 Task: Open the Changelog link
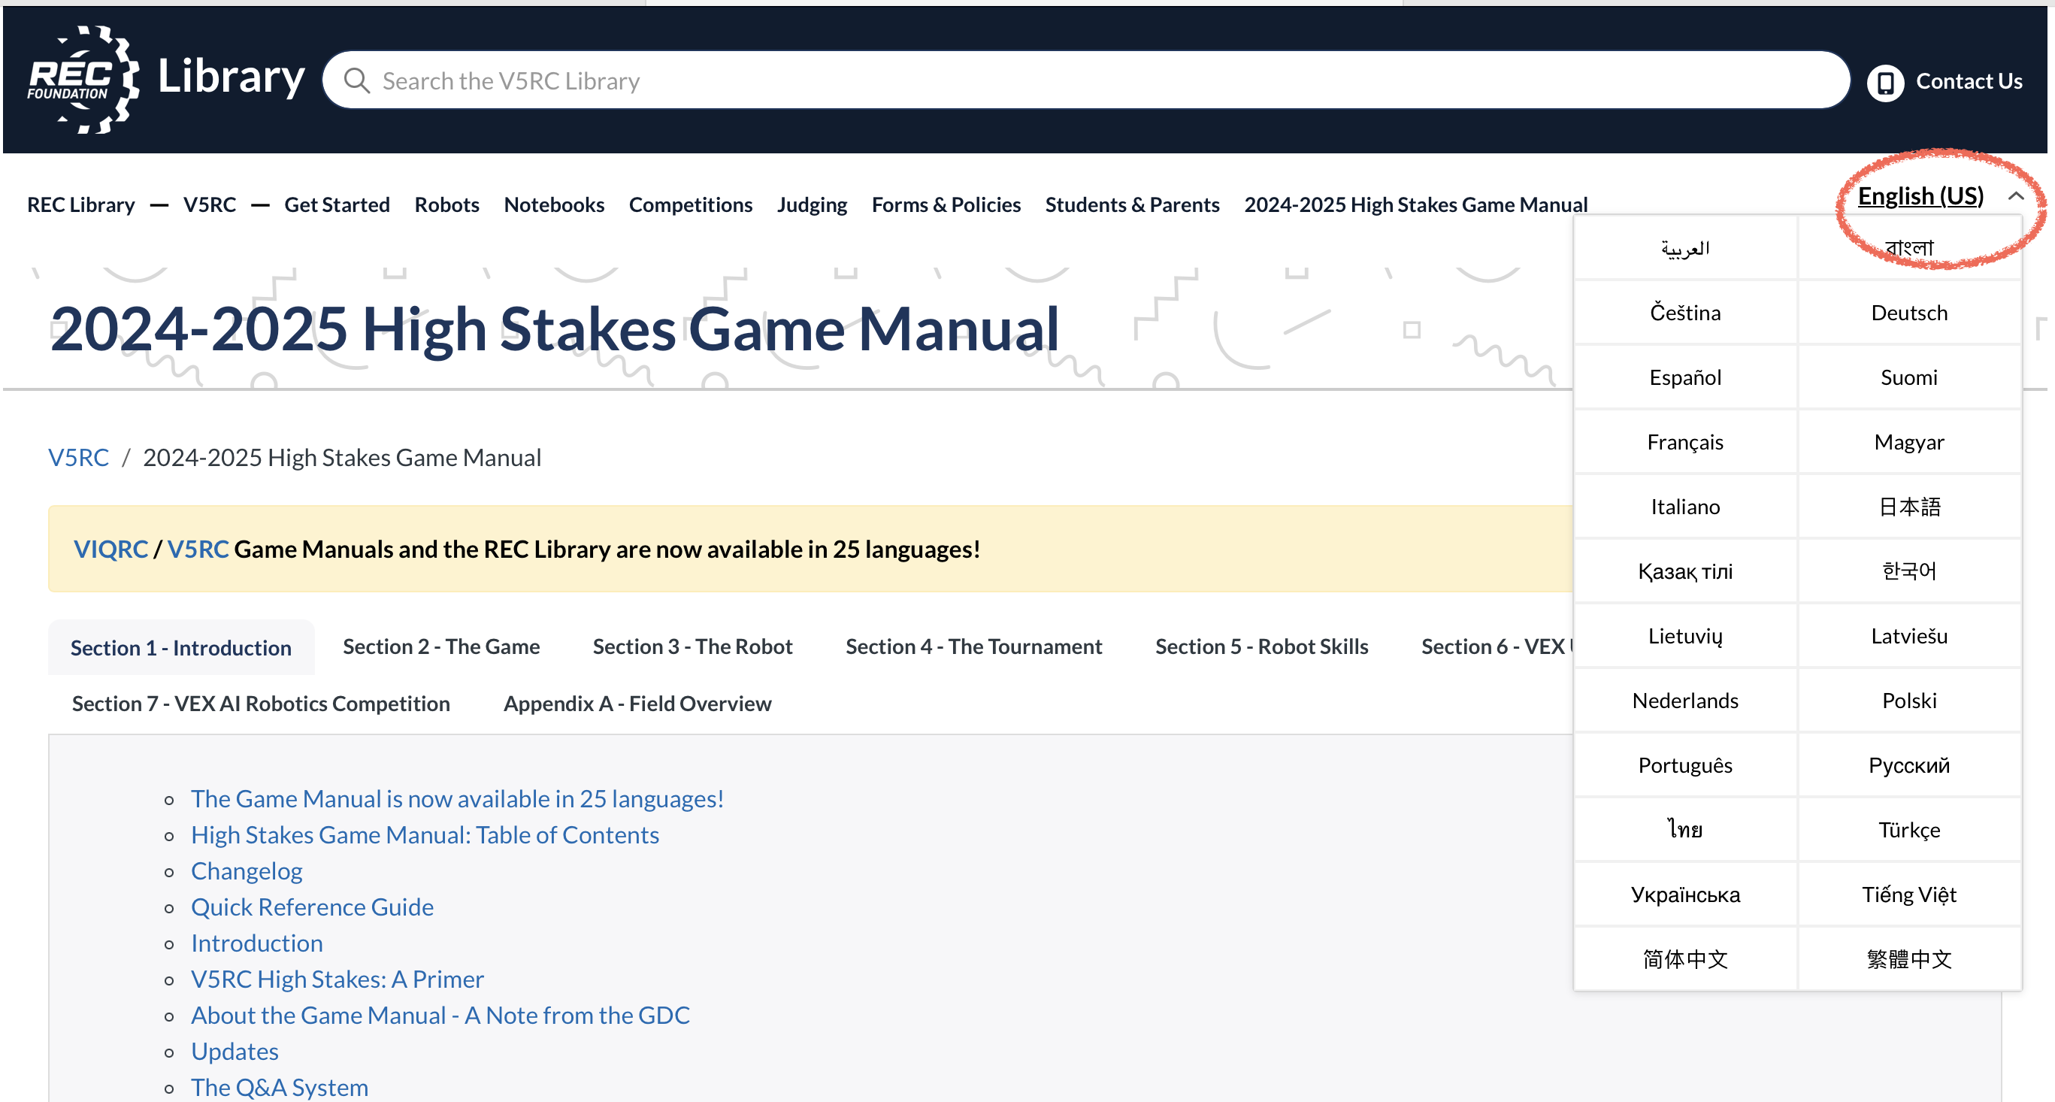point(247,870)
